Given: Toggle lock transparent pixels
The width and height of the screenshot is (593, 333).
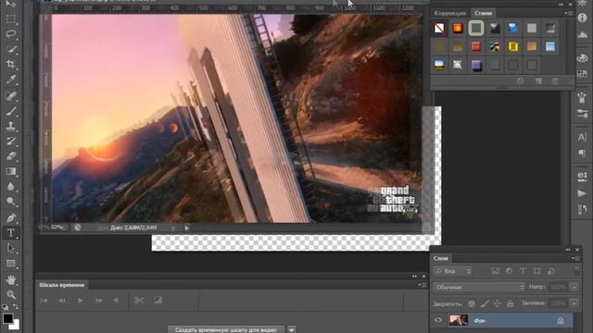Looking at the screenshot, I should 472,303.
